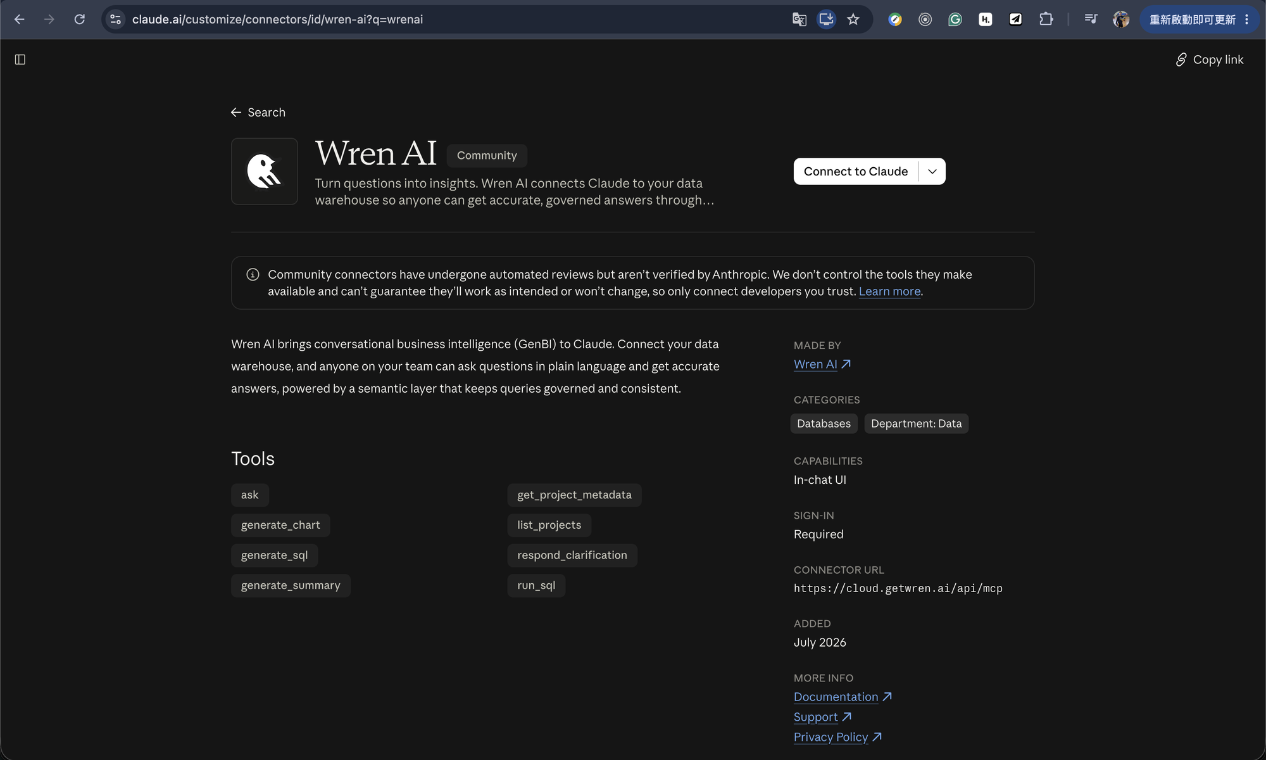Open the H. extension icon
This screenshot has height=760, width=1266.
pos(986,20)
